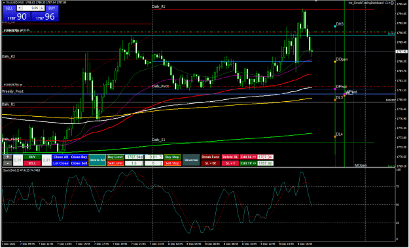Image resolution: width=409 pixels, height=248 pixels.
Task: Click the 7 Dec 2022 time label
Action: click(x=9, y=244)
